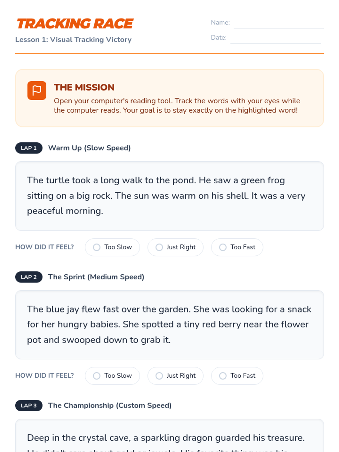Click the crystal cave dragon passage
Screen dimensions: 339x452
[x=166, y=438]
